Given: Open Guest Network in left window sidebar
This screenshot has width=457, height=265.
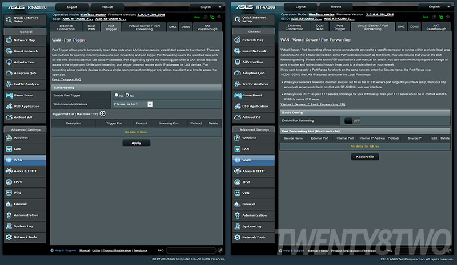Looking at the screenshot, I should (25, 51).
